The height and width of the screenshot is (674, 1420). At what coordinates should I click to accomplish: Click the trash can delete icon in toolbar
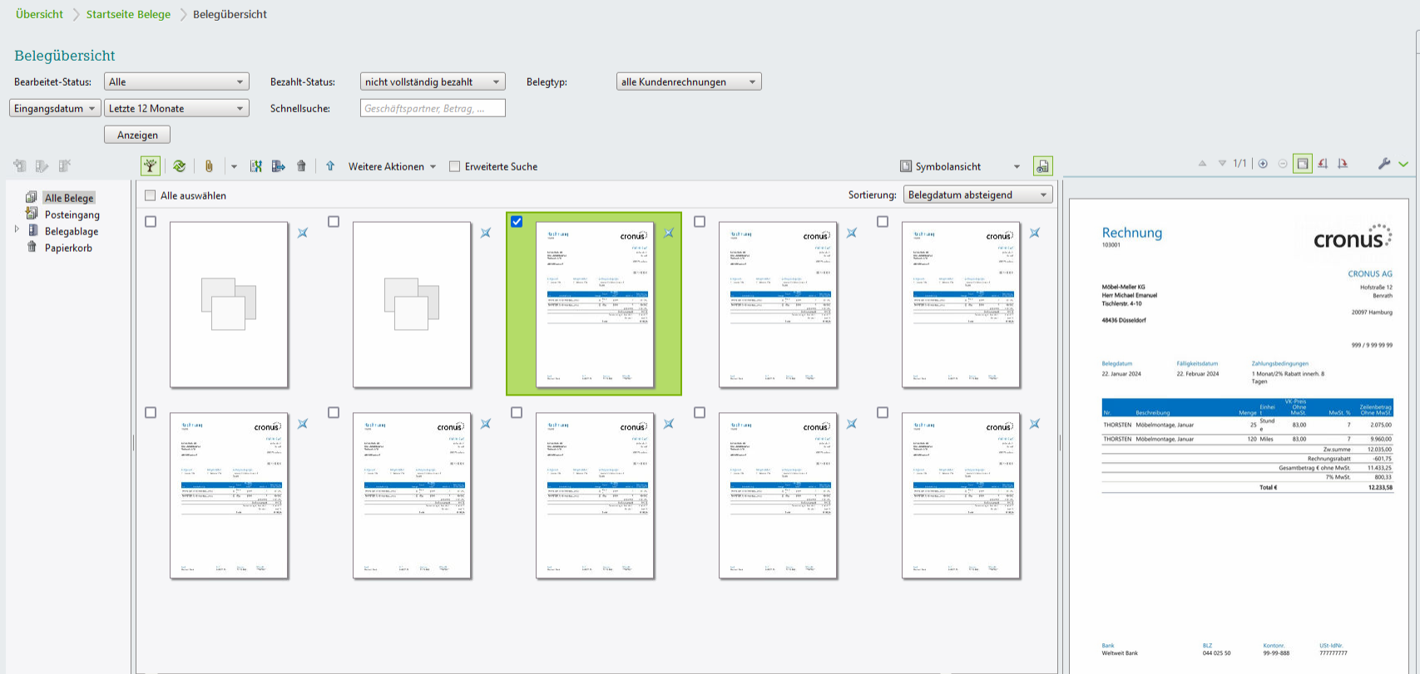pyautogui.click(x=301, y=166)
